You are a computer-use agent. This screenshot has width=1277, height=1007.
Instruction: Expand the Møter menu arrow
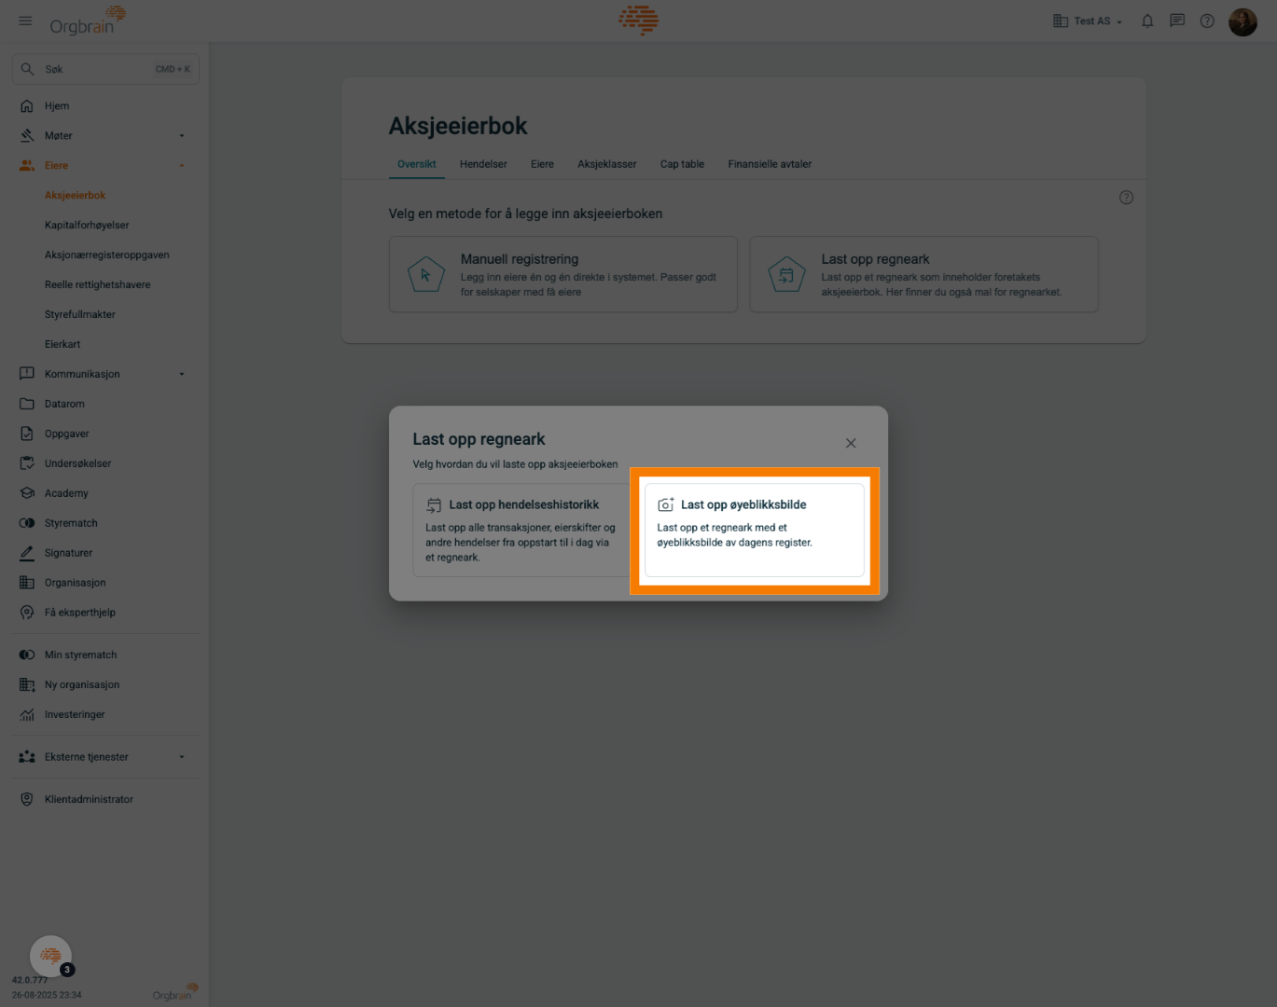(182, 136)
